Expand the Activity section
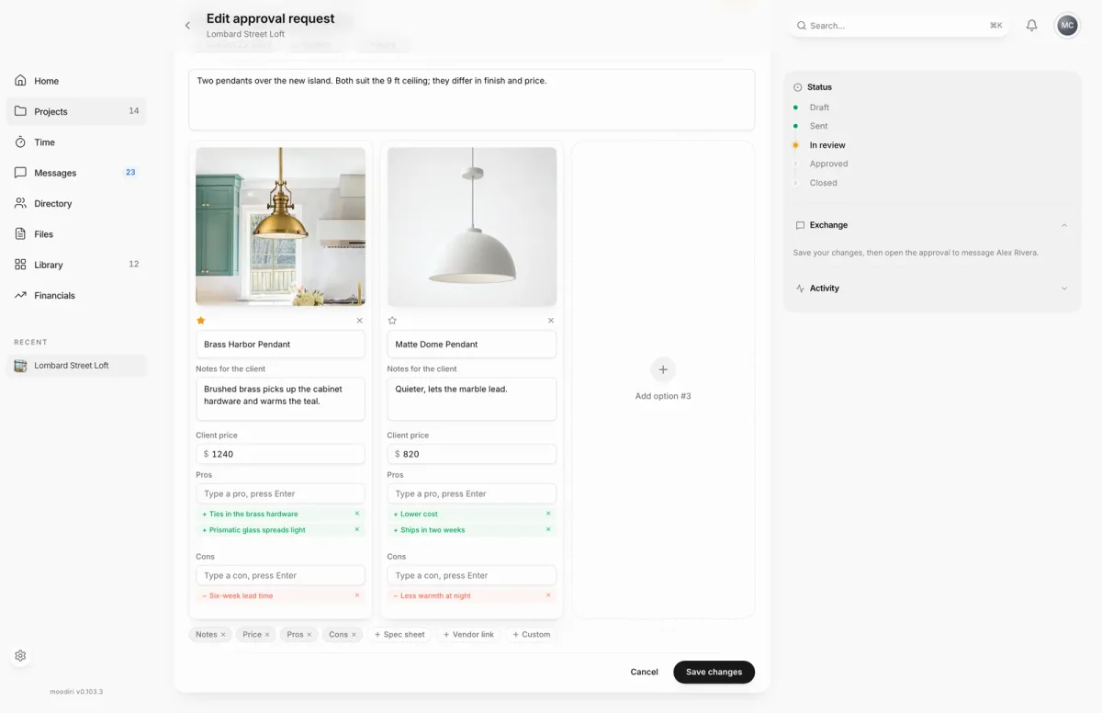The image size is (1102, 713). tap(1064, 289)
